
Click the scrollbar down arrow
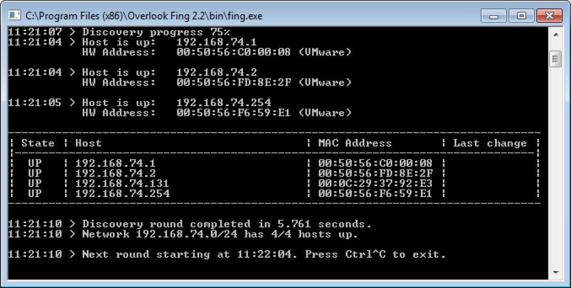pos(556,272)
